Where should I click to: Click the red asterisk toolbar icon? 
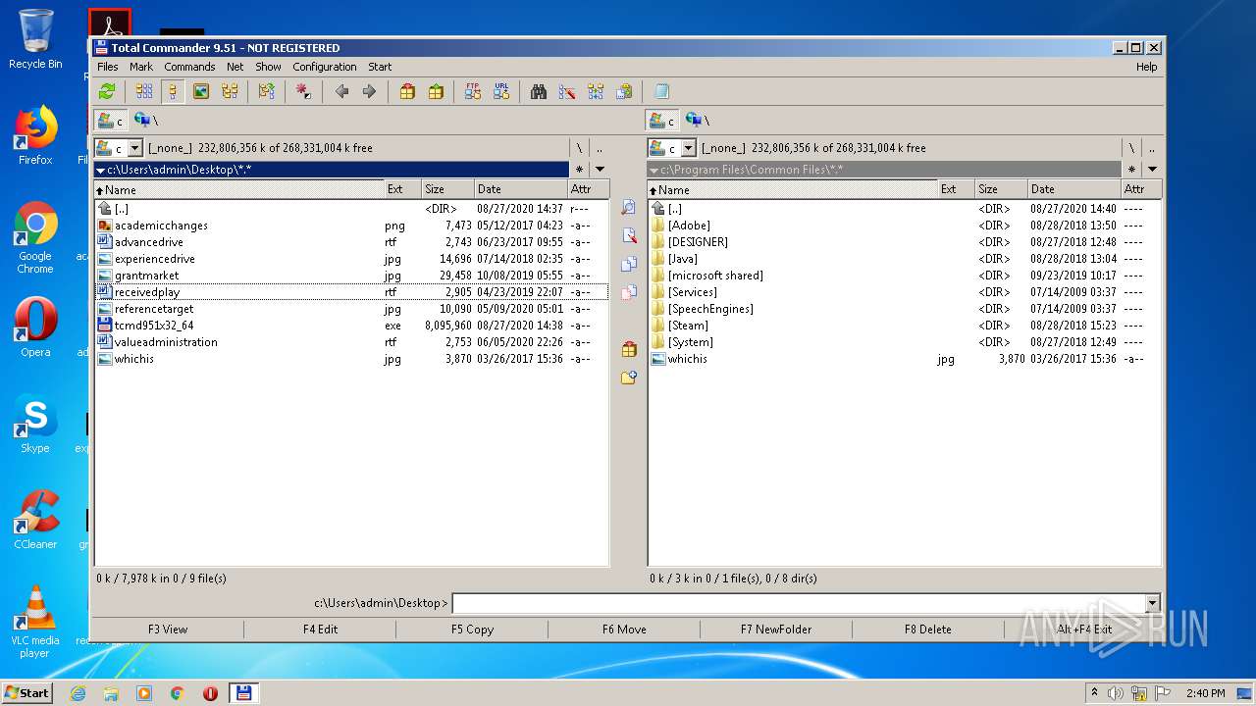point(303,91)
